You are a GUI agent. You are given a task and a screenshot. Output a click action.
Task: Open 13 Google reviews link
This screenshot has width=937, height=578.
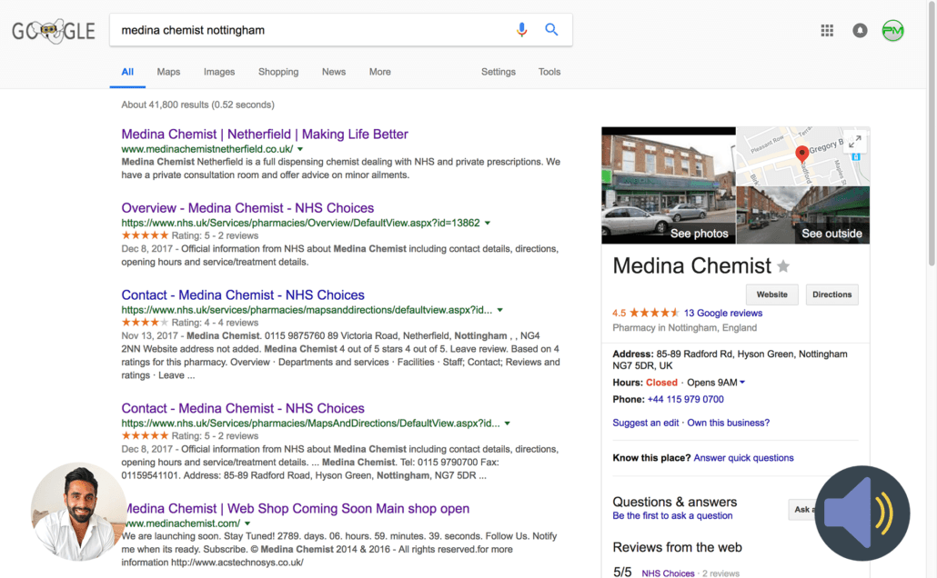click(723, 313)
